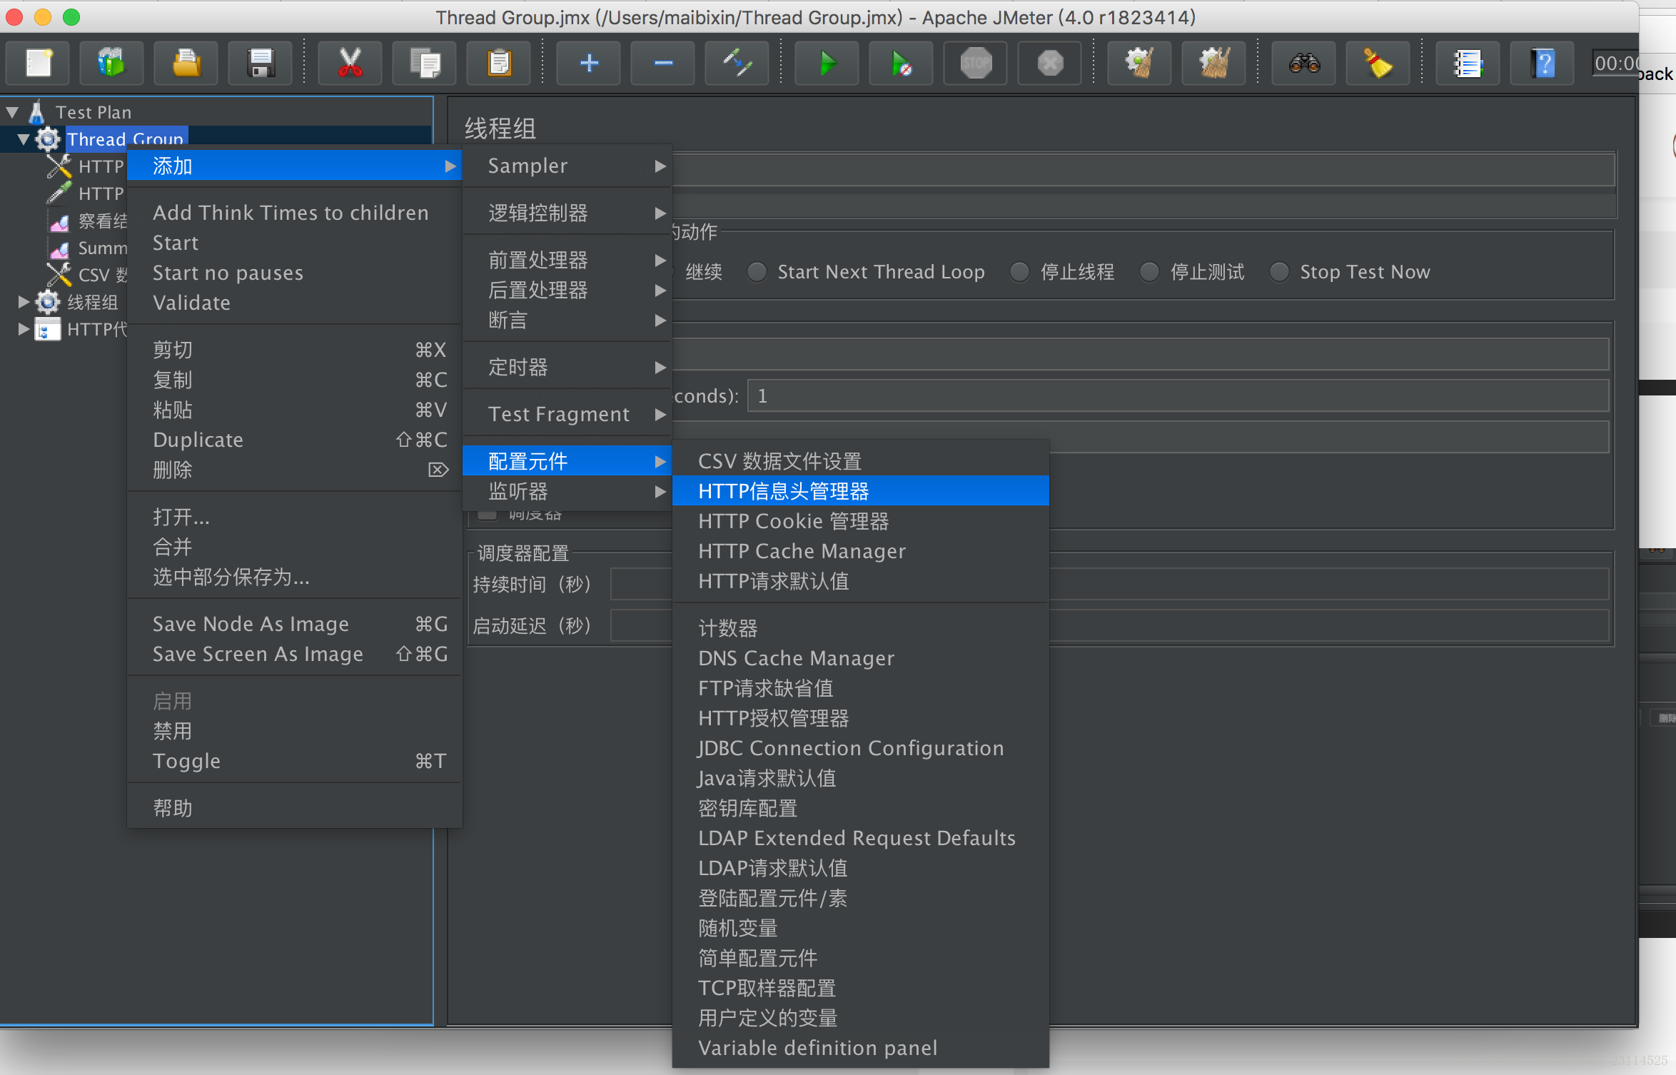Click the Clear results broom icon
The width and height of the screenshot is (1676, 1075).
pyautogui.click(x=1140, y=64)
